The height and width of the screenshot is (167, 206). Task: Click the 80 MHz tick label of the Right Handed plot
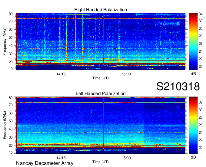(x=11, y=14)
